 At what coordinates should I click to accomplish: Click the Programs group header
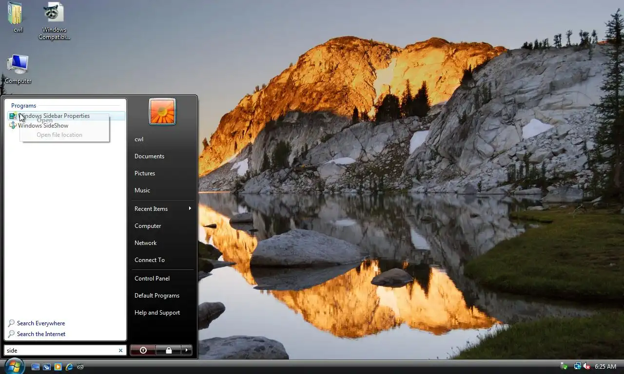click(24, 106)
